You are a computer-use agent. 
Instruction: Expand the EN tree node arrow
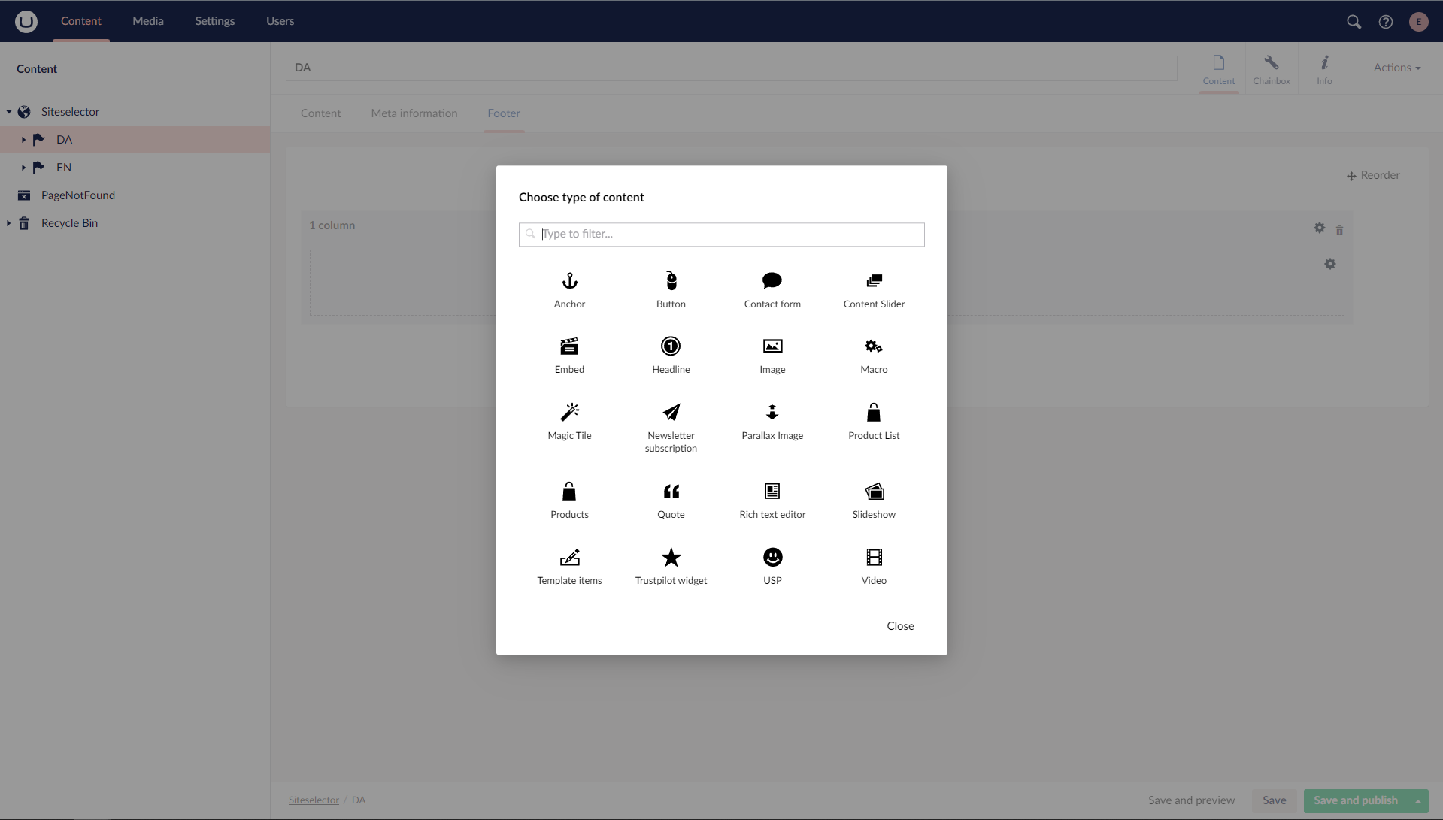click(23, 168)
